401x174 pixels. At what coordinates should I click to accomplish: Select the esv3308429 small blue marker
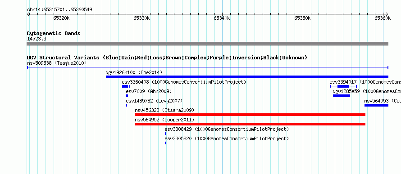pyautogui.click(x=165, y=134)
